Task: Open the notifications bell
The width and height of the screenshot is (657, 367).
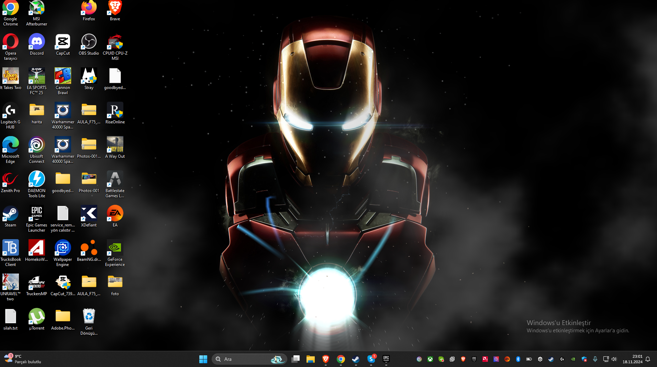Action: click(648, 359)
